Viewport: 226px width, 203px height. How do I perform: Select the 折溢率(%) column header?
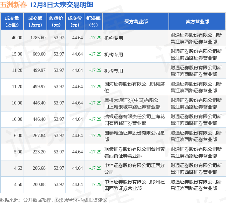tap(93, 22)
